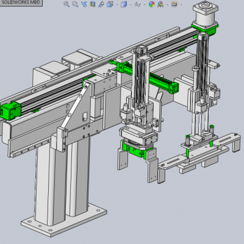Activate the Section View tool

click(x=93, y=4)
